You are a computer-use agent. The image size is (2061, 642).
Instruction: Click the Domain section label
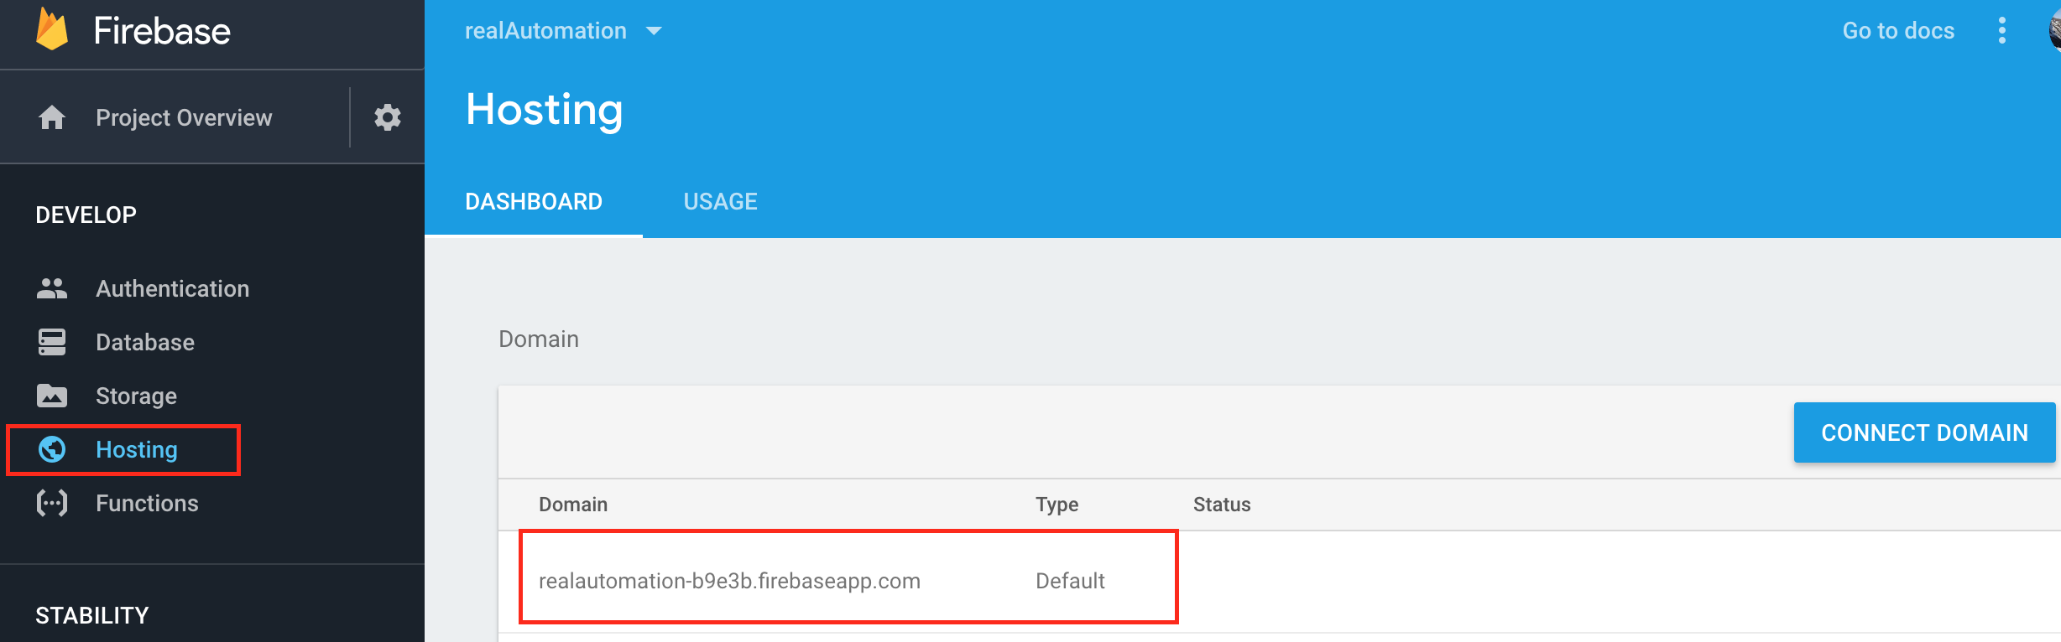tap(539, 339)
